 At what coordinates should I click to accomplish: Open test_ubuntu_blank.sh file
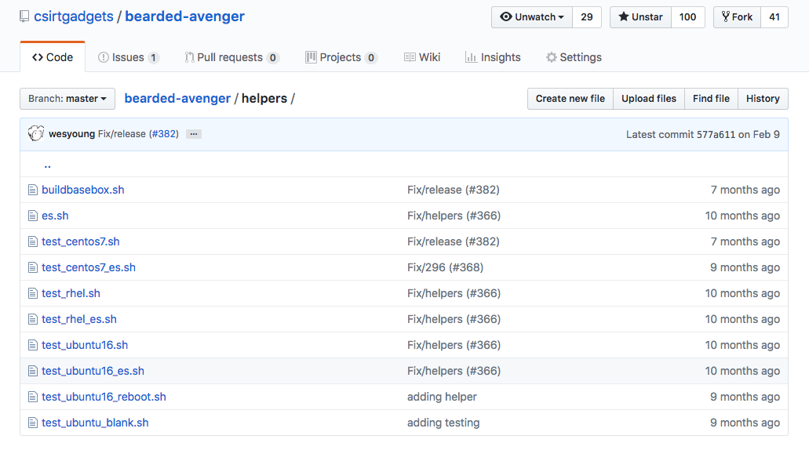coord(95,423)
